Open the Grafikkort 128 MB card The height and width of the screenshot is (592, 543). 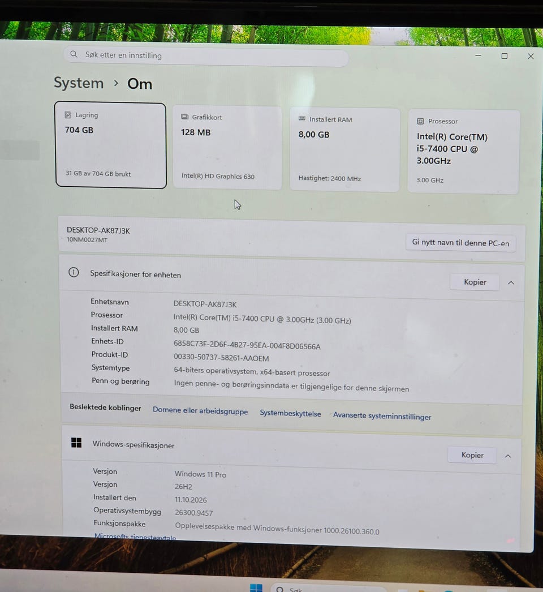[227, 148]
